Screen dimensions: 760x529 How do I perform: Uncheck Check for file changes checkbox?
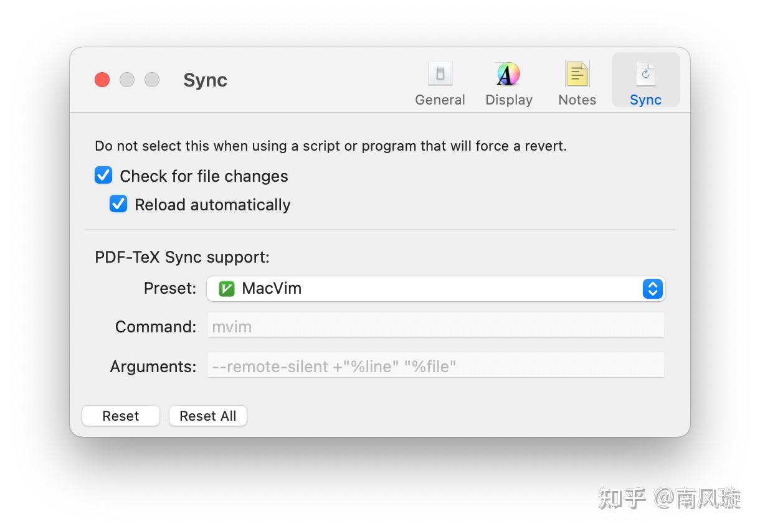pos(103,176)
